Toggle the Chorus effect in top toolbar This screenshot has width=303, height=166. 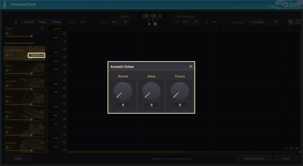(x=55, y=22)
